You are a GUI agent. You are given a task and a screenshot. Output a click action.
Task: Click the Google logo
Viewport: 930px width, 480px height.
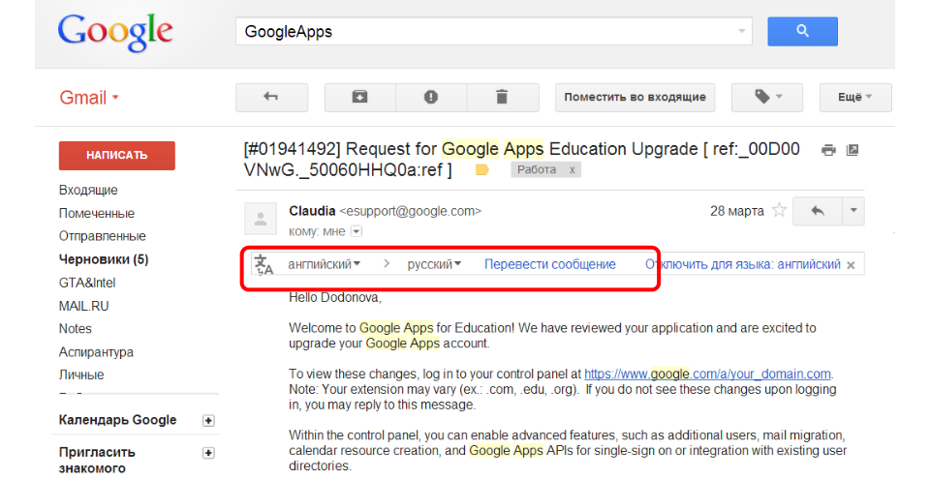coord(115,32)
